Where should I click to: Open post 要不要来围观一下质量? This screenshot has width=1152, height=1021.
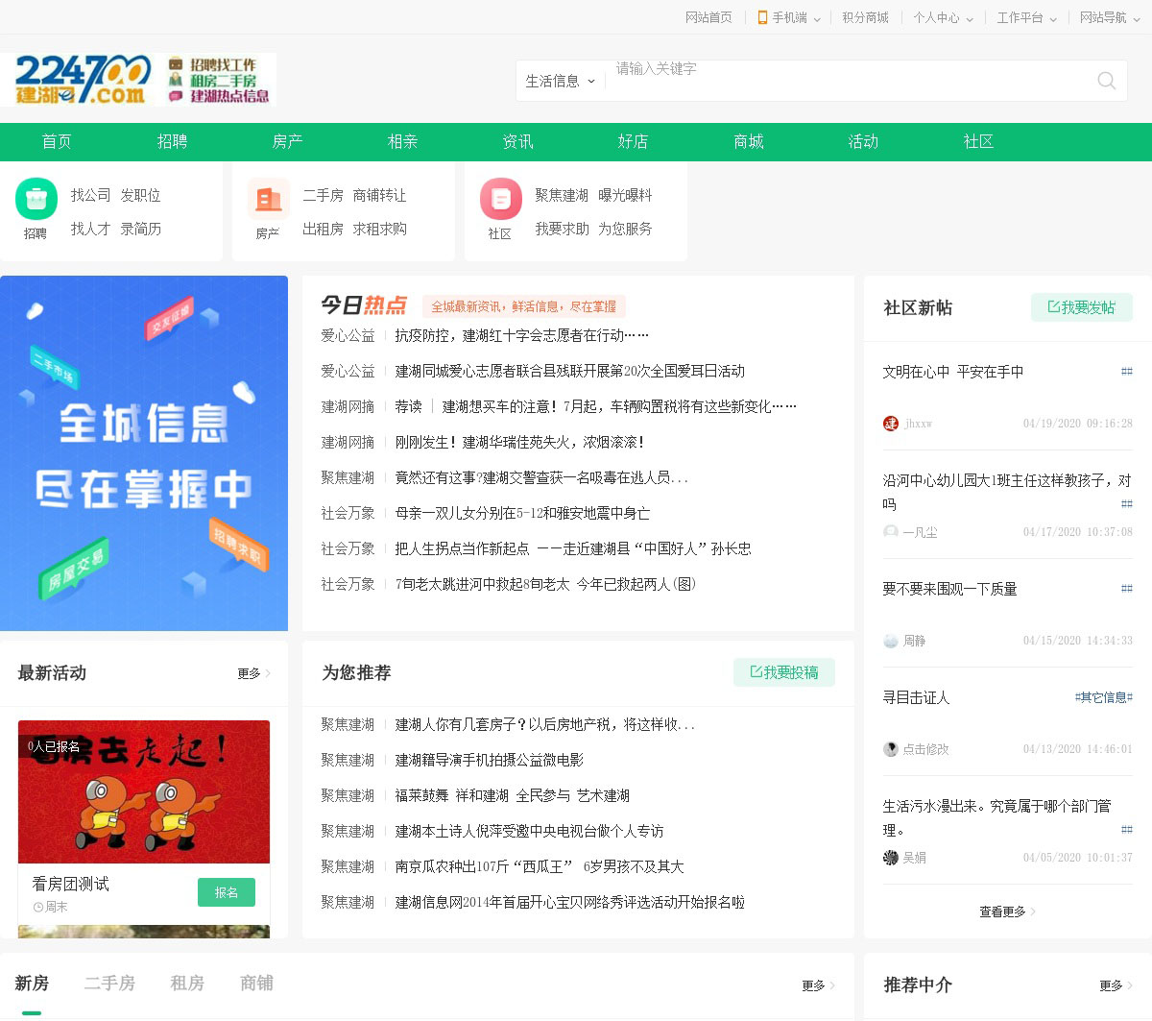click(x=949, y=589)
